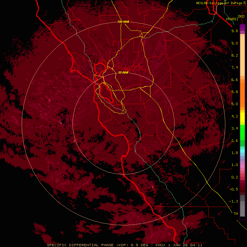Pick the pink segment of the color bar
The image size is (247, 247).
tap(242, 166)
